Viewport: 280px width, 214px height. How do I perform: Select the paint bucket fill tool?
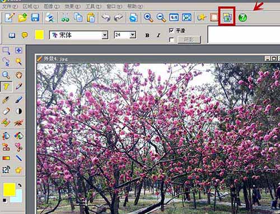6,136
